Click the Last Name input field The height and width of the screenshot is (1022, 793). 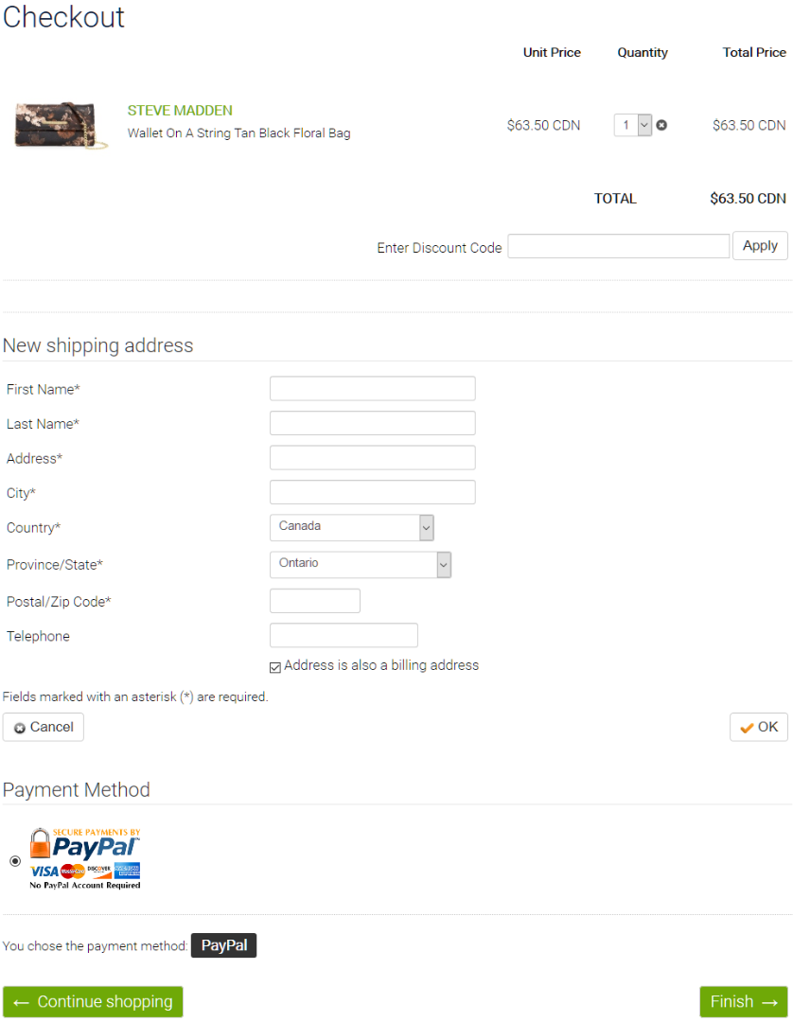pyautogui.click(x=373, y=423)
